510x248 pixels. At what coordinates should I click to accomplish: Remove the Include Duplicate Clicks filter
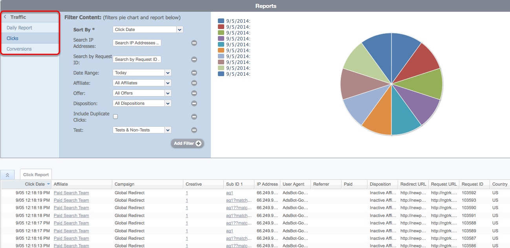pos(194,117)
